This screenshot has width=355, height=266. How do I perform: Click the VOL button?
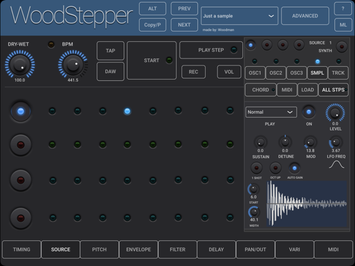(229, 72)
